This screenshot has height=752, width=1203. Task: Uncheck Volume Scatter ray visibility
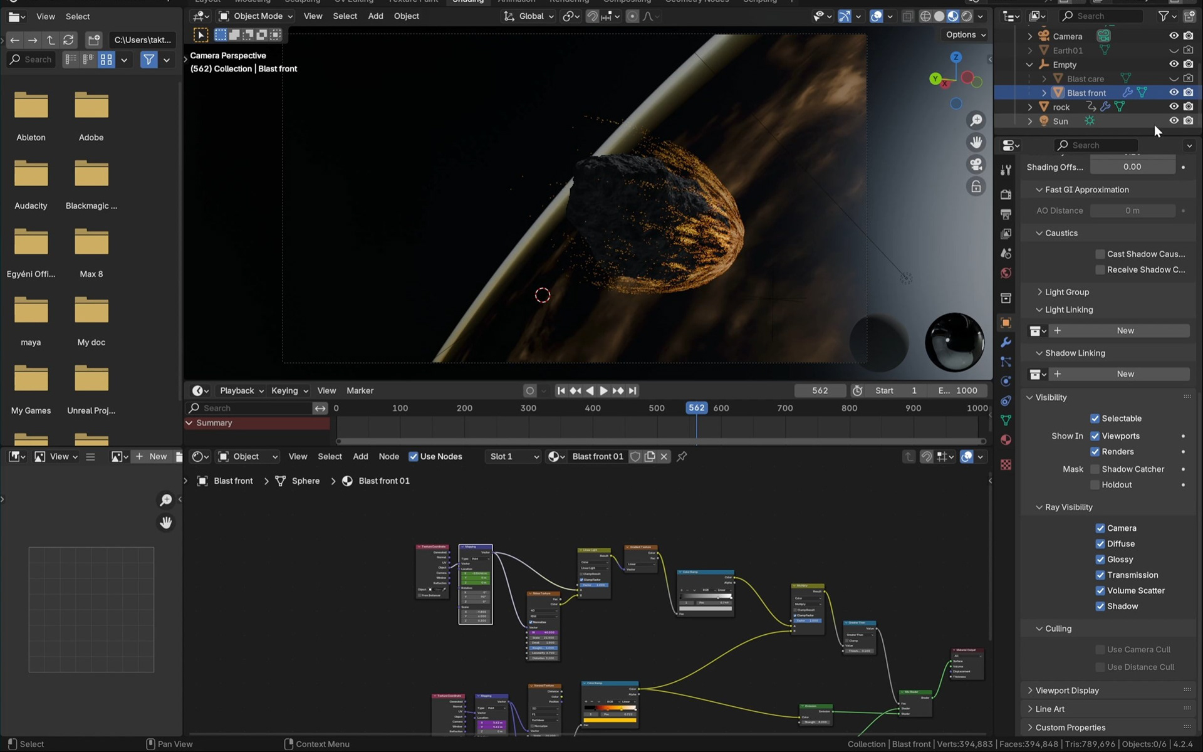tap(1100, 591)
